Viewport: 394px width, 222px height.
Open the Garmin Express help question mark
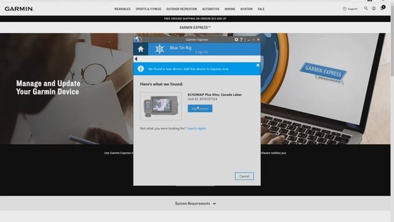click(241, 39)
